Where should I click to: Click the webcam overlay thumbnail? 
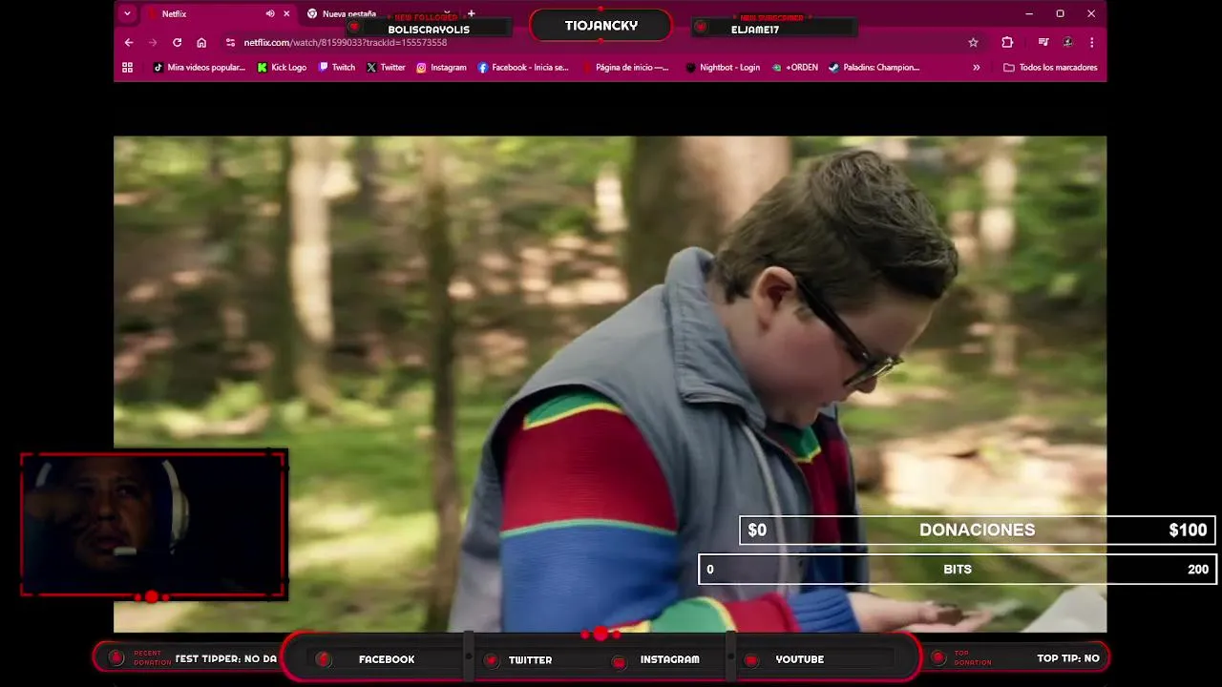(154, 526)
